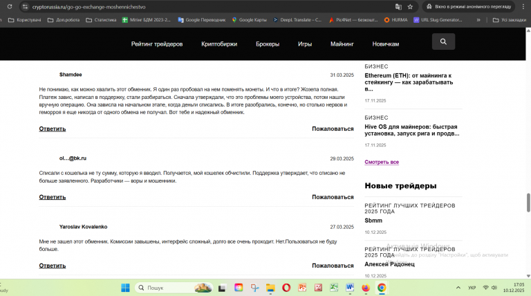
Task: Switch to Chrome in the taskbar
Action: pyautogui.click(x=382, y=288)
